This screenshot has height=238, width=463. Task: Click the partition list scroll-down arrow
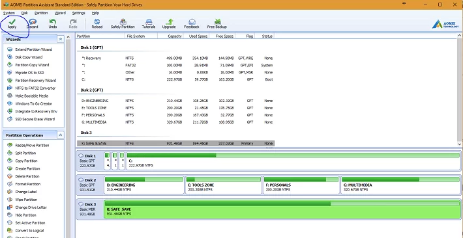click(x=460, y=144)
